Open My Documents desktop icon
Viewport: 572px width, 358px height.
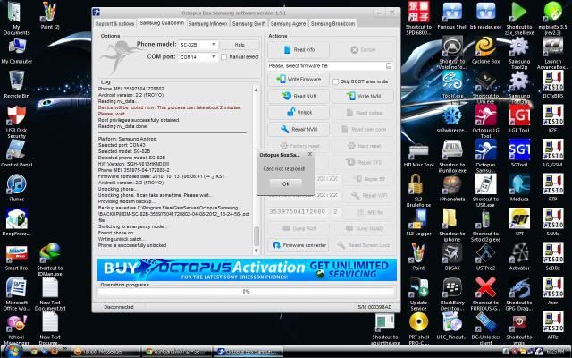tap(16, 18)
